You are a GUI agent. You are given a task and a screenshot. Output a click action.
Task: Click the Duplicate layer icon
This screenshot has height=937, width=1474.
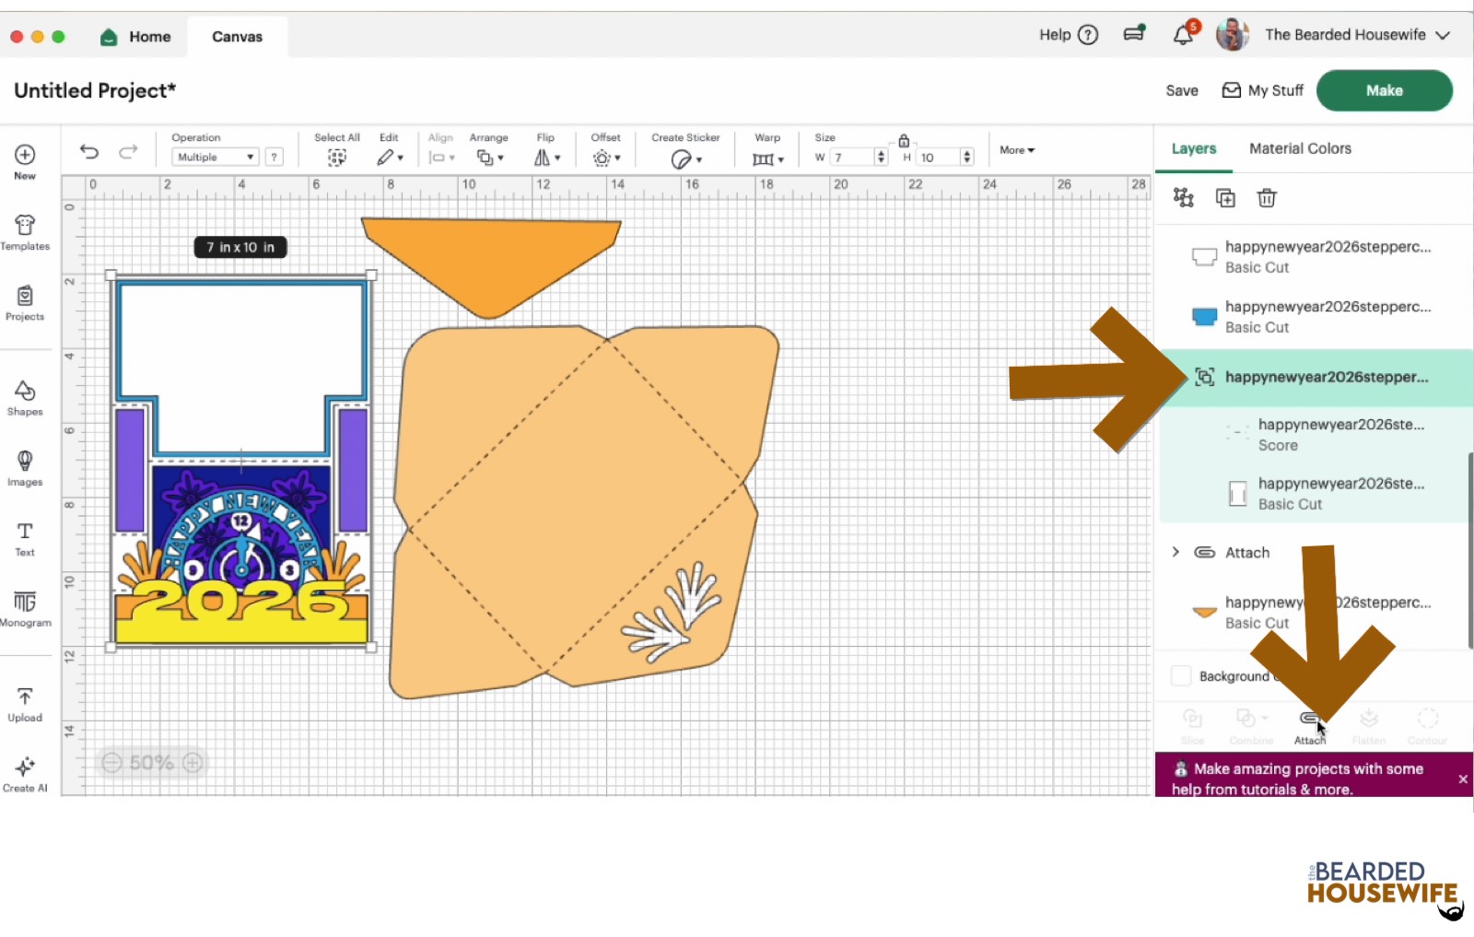1225,198
